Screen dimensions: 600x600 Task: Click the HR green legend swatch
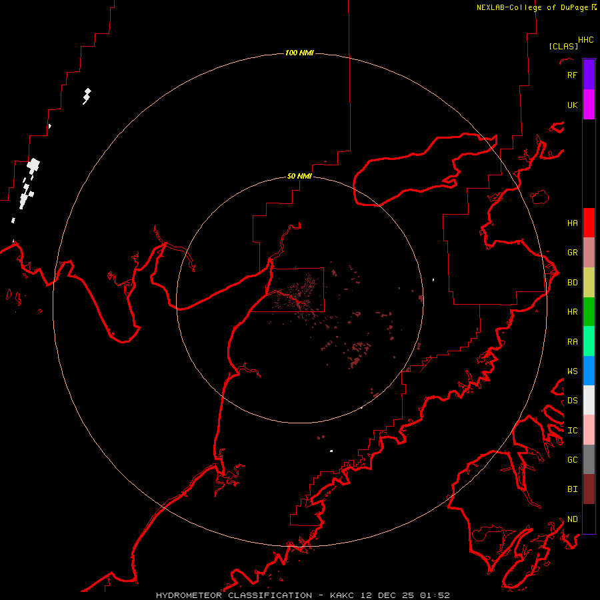[589, 311]
